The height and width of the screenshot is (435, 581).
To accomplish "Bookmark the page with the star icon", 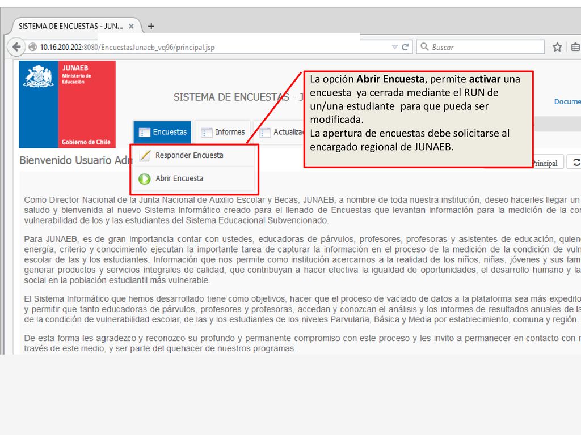I will (x=557, y=47).
